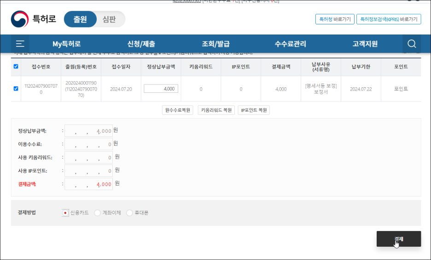Screen dimensions: 431x260
Task: Click the 결제방법 label
Action: tap(27, 213)
